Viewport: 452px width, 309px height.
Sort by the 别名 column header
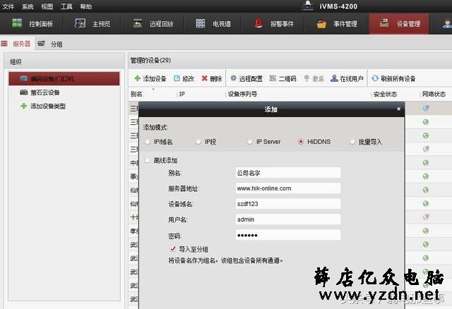136,94
